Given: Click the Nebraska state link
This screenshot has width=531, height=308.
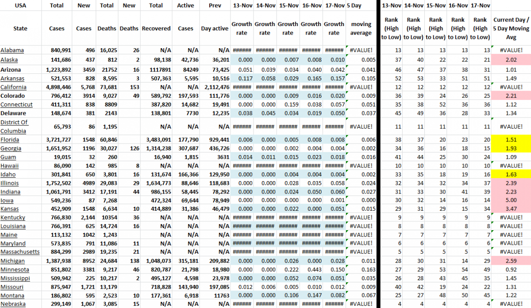Looking at the screenshot, I should (x=12, y=304).
